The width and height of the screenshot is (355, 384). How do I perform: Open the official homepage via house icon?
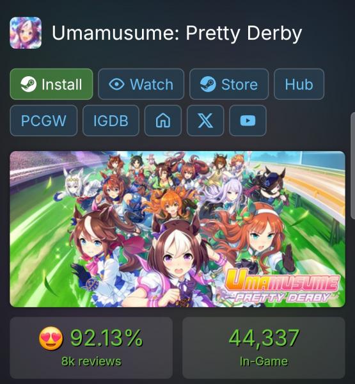(163, 120)
